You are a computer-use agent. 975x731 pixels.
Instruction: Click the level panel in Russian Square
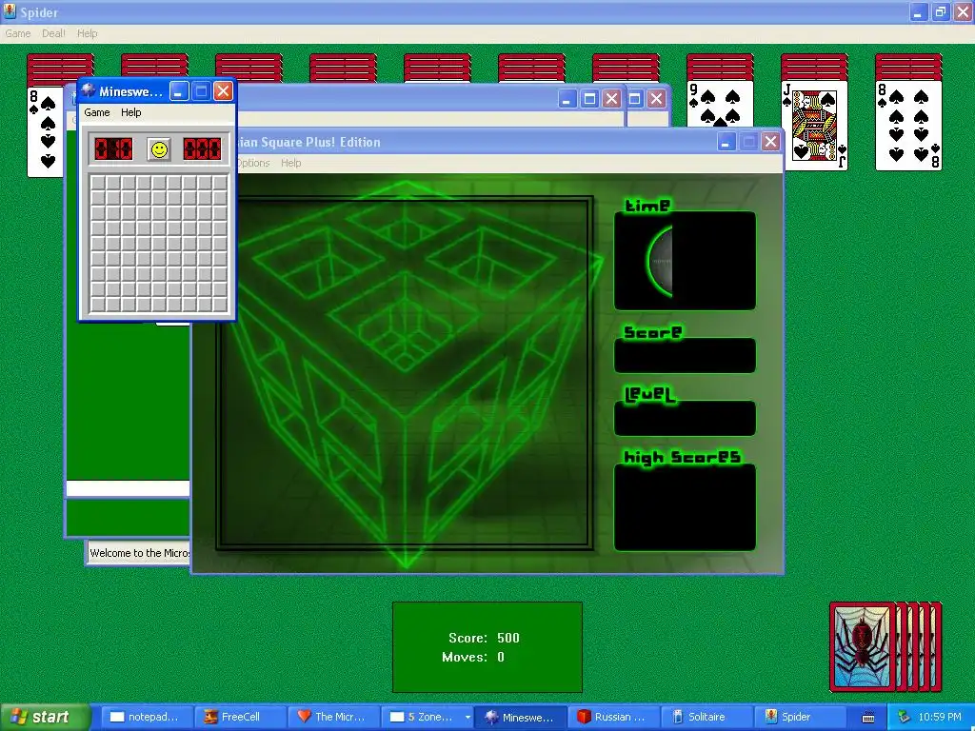coord(685,419)
